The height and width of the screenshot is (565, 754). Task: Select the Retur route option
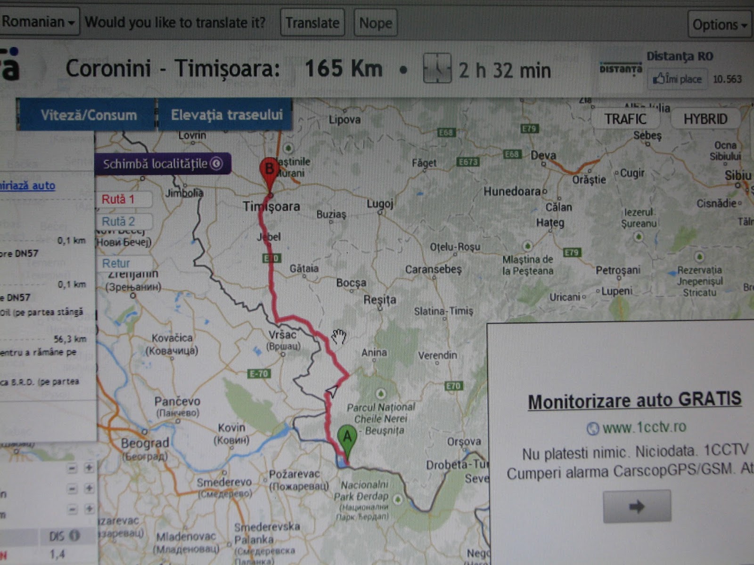pos(124,263)
